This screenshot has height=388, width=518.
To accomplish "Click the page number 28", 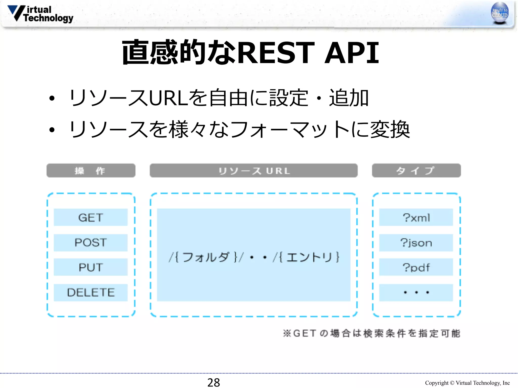I will (214, 382).
